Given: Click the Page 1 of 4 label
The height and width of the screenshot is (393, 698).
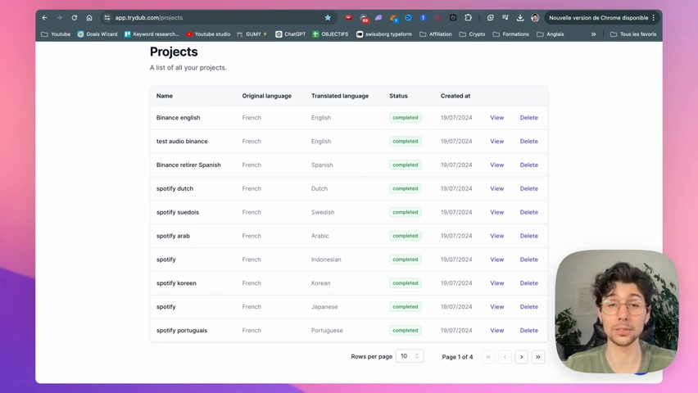Looking at the screenshot, I should tap(457, 356).
